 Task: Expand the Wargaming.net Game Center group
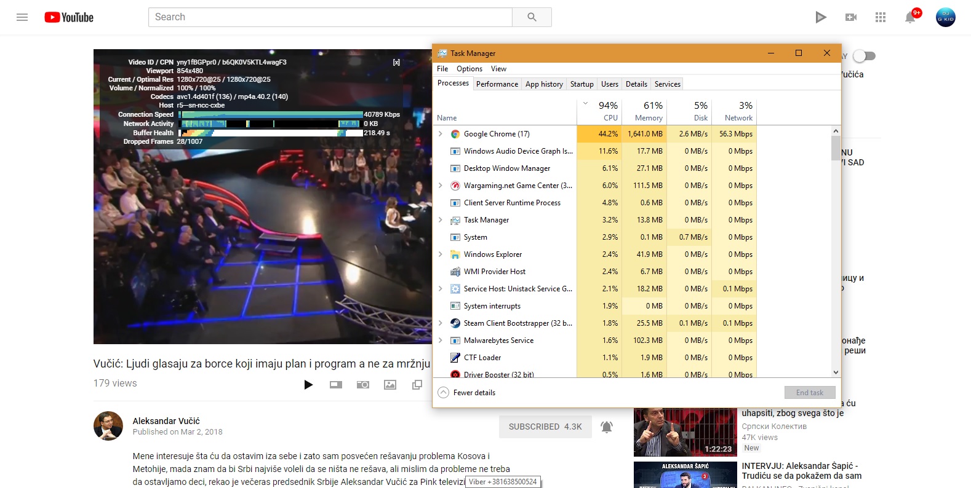tap(441, 185)
